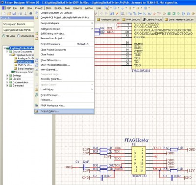The width and height of the screenshot is (196, 185).
Task: Open the Design Workspace submenu
Action: click(64, 23)
